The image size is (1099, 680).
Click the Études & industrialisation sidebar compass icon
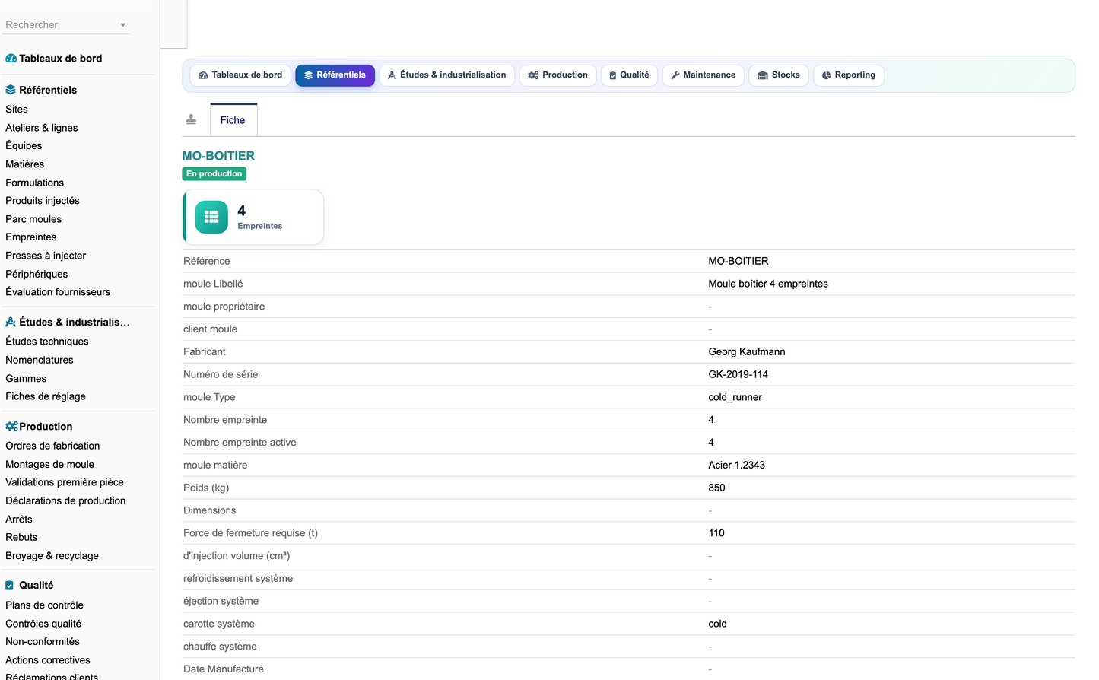[11, 322]
